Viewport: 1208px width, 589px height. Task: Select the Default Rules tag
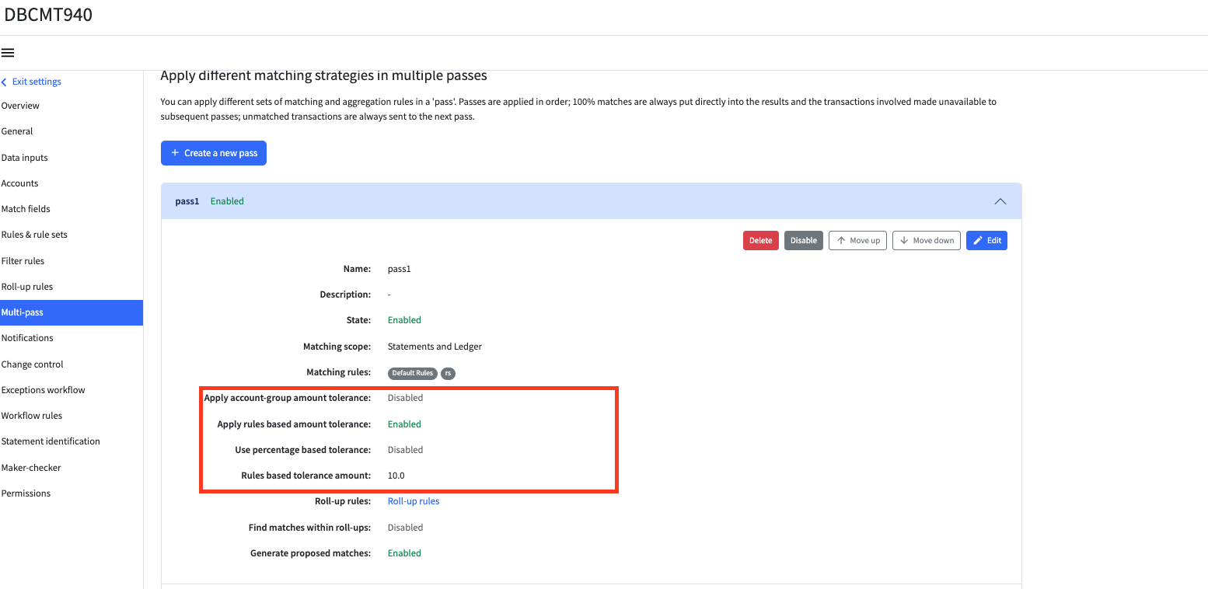coord(412,373)
